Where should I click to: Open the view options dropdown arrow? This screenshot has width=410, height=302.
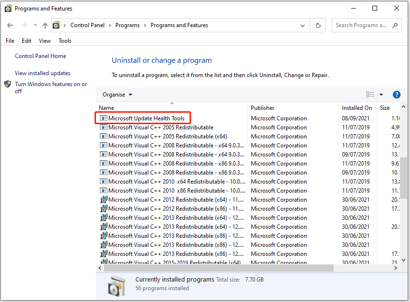click(381, 95)
